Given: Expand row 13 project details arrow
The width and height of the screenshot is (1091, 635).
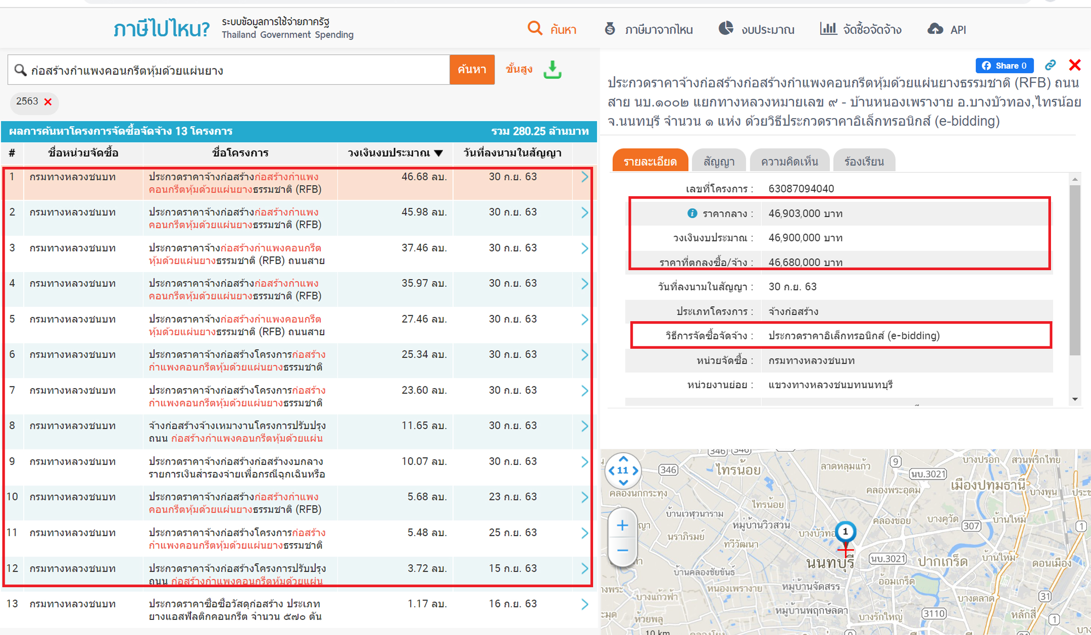Looking at the screenshot, I should click(584, 604).
